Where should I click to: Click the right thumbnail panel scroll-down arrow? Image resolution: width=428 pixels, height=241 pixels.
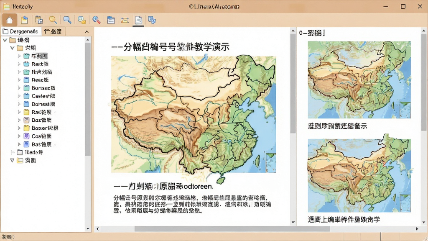tap(424, 222)
